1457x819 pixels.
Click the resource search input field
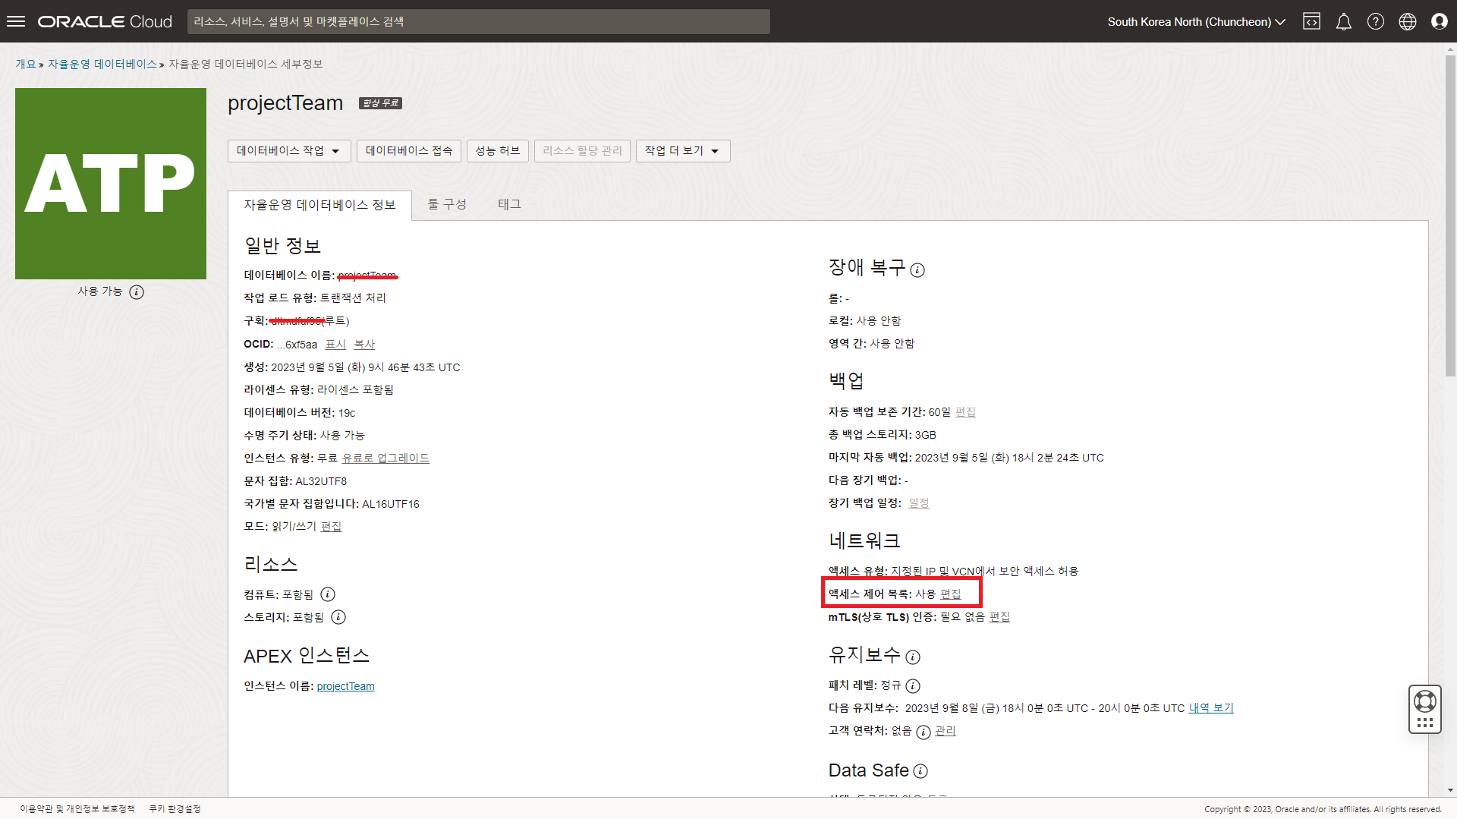point(478,21)
